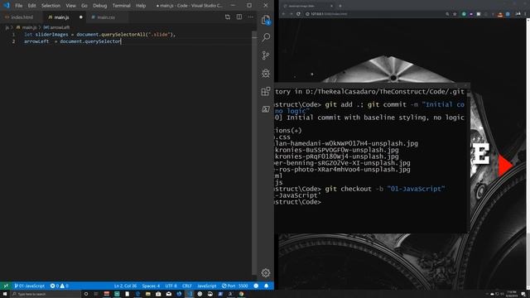Open errors and warnings count in status bar
Viewport: 530px width, 298px height.
pyautogui.click(x=59, y=286)
